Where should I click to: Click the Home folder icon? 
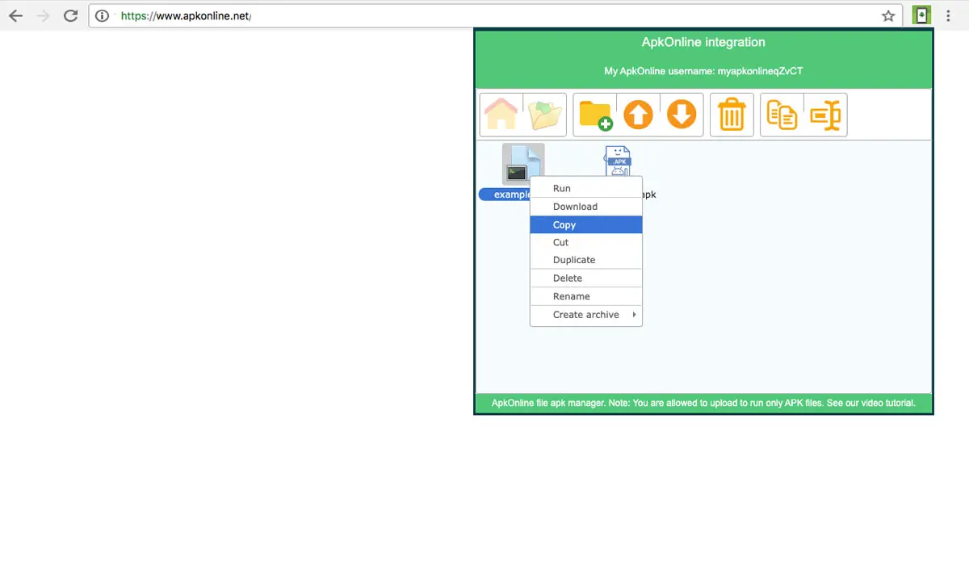point(501,115)
